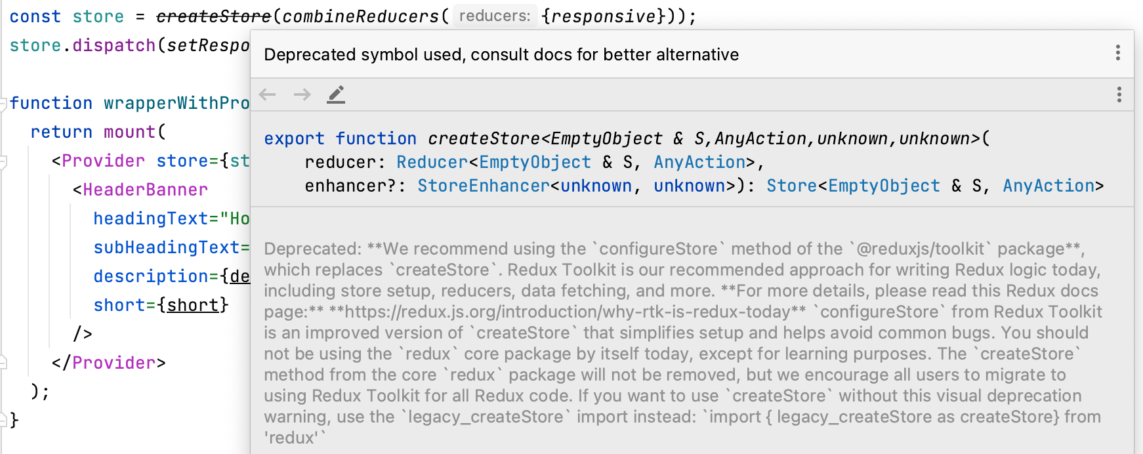The height and width of the screenshot is (454, 1143).
Task: Click the pencil Edit Source icon
Action: click(336, 94)
